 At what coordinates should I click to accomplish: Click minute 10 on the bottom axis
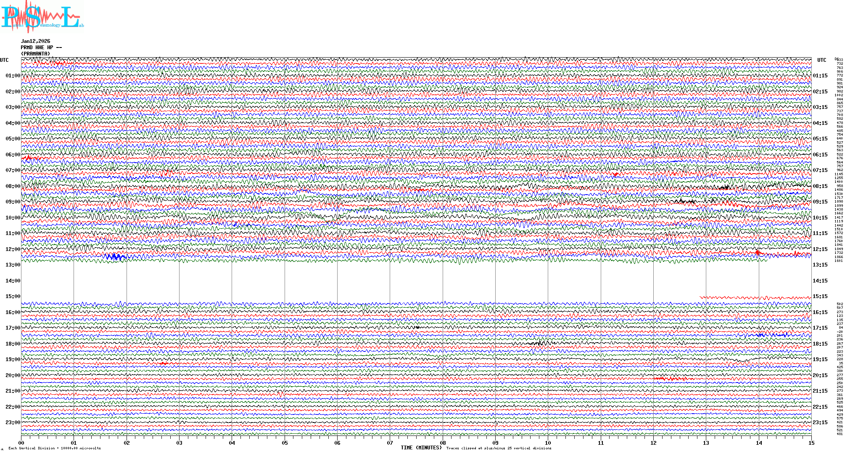[548, 443]
